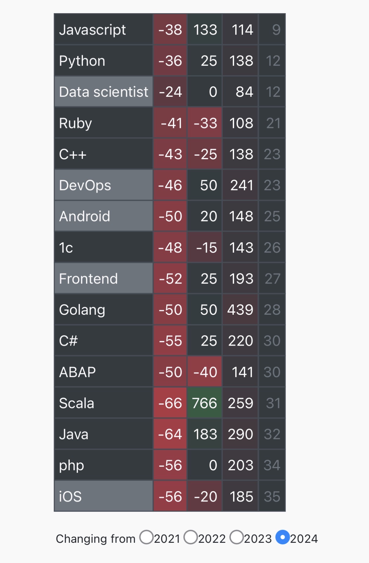Click the selected 2024 radio button

tap(282, 537)
